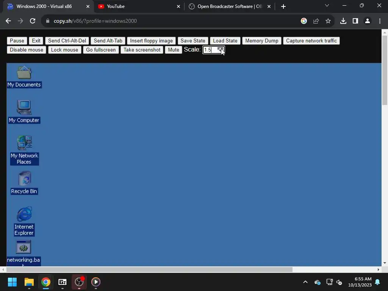Show hidden system tray icons
Viewport: 388px width, 291px height.
click(305, 282)
